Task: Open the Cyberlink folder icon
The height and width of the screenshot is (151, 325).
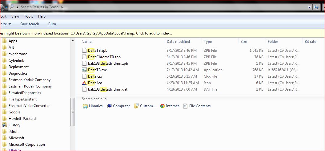Action: (4, 60)
